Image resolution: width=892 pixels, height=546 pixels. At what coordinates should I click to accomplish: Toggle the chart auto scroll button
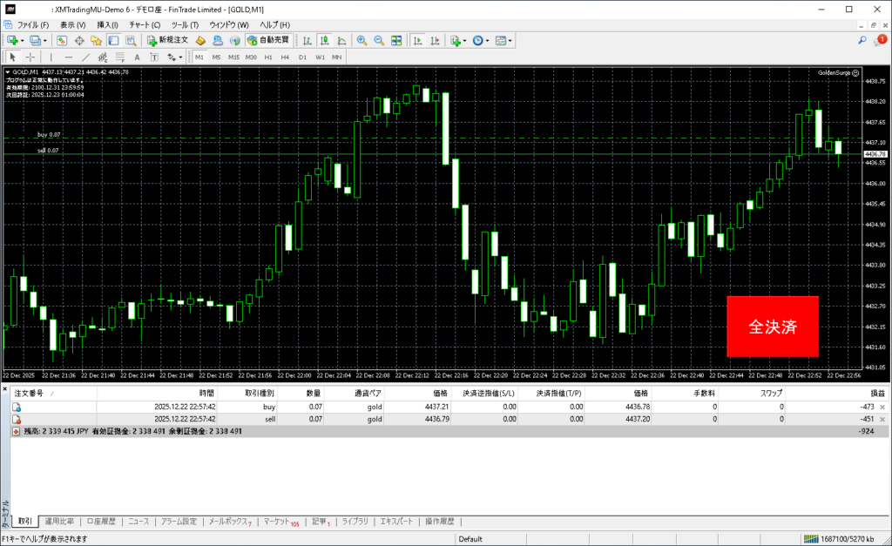(418, 40)
